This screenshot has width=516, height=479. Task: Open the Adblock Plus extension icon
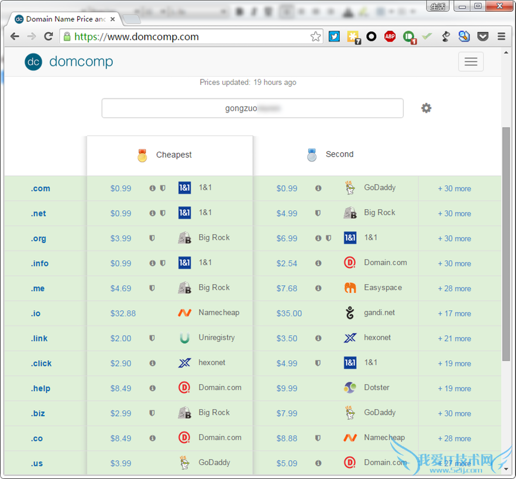click(390, 36)
